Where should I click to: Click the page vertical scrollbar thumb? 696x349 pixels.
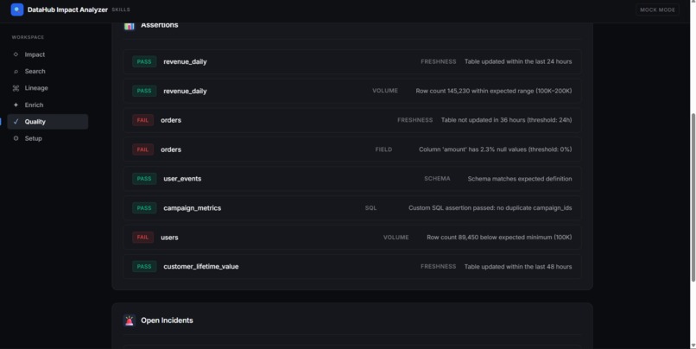click(693, 197)
